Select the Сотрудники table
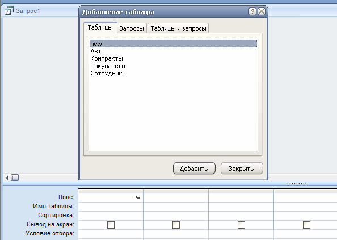Image resolution: width=337 pixels, height=240 pixels. coord(173,73)
